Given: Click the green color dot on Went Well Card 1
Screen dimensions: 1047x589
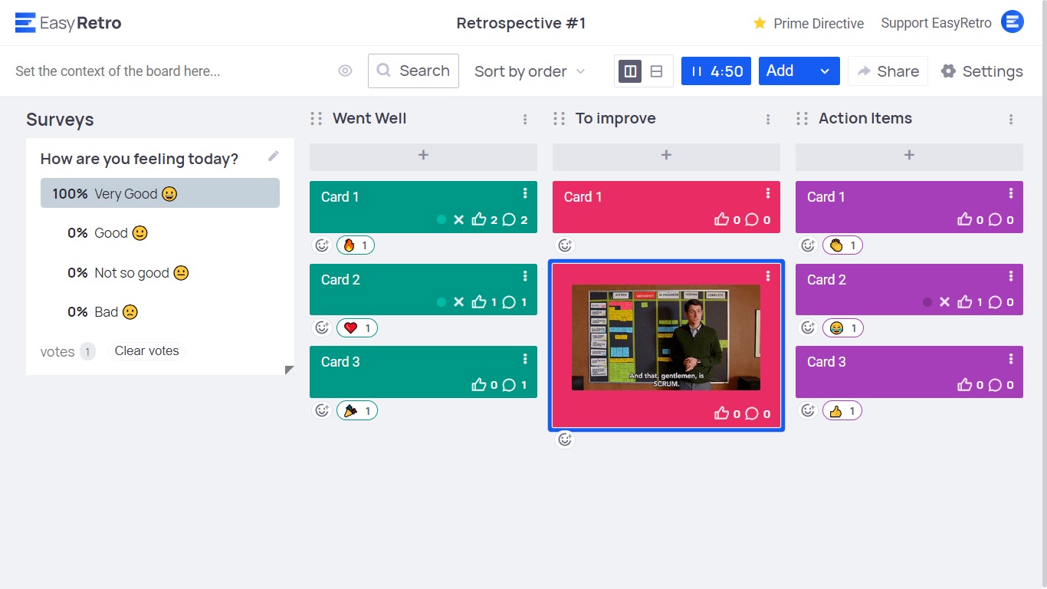Looking at the screenshot, I should 441,220.
